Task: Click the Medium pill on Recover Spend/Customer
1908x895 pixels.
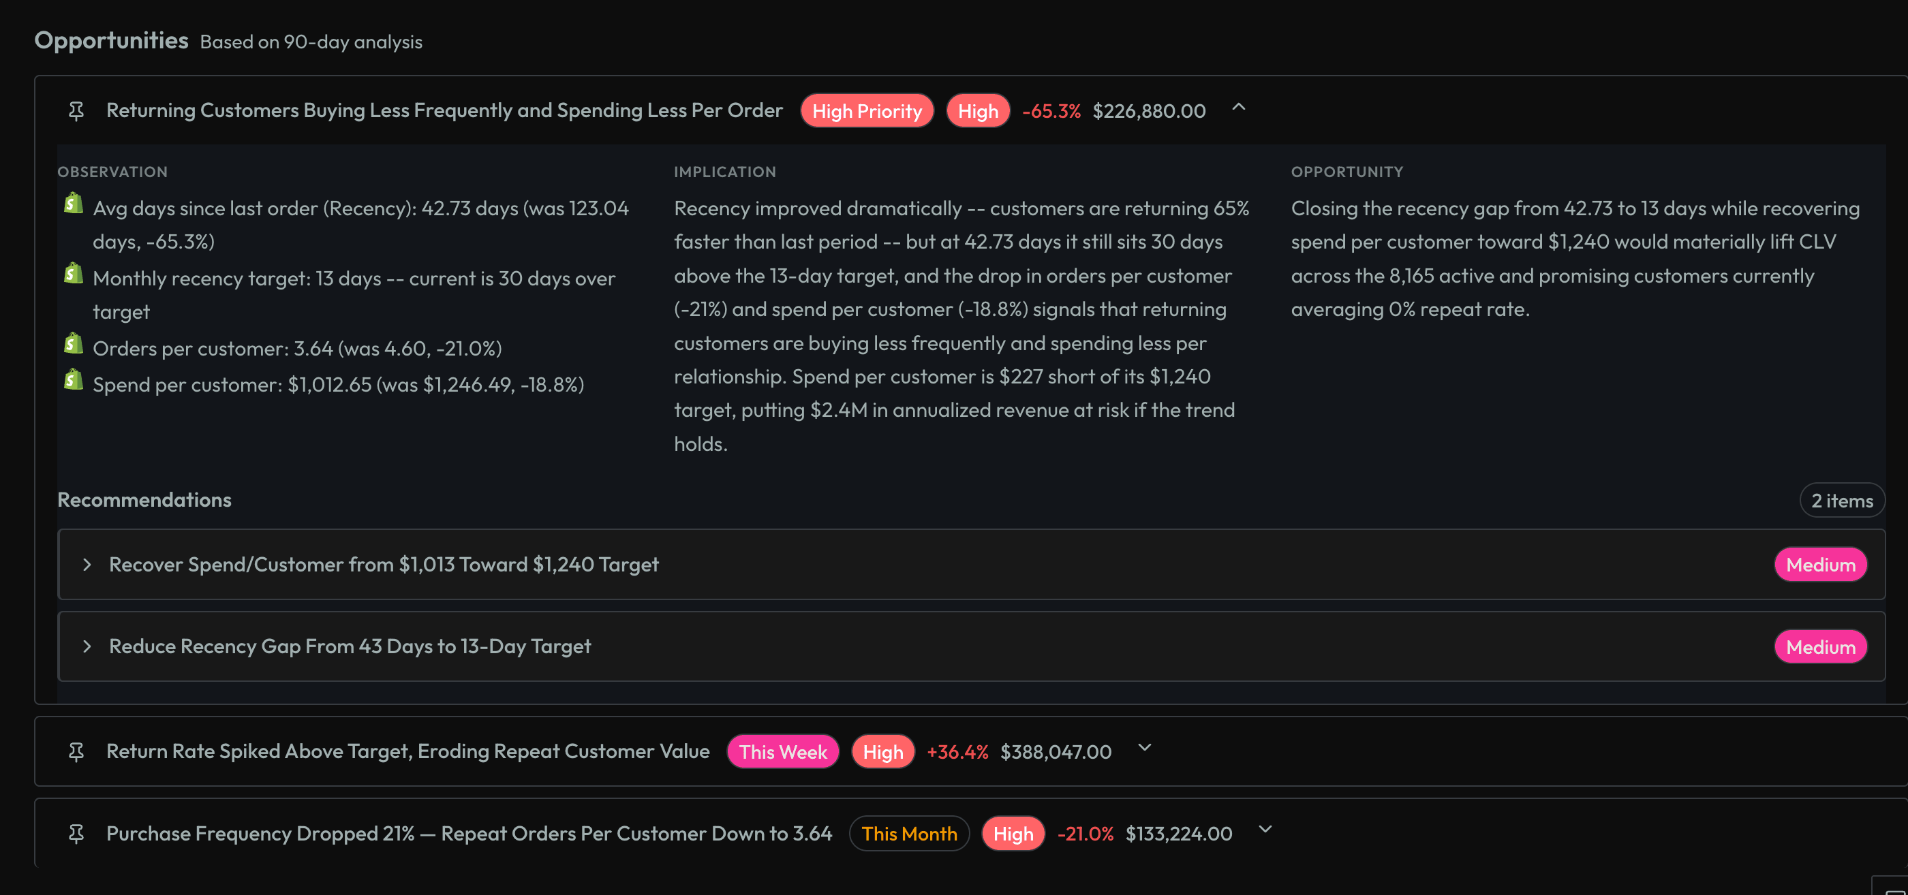Action: coord(1821,564)
